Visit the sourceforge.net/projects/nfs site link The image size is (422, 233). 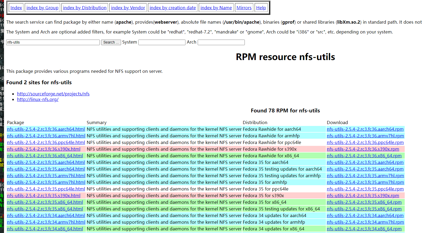(x=53, y=94)
